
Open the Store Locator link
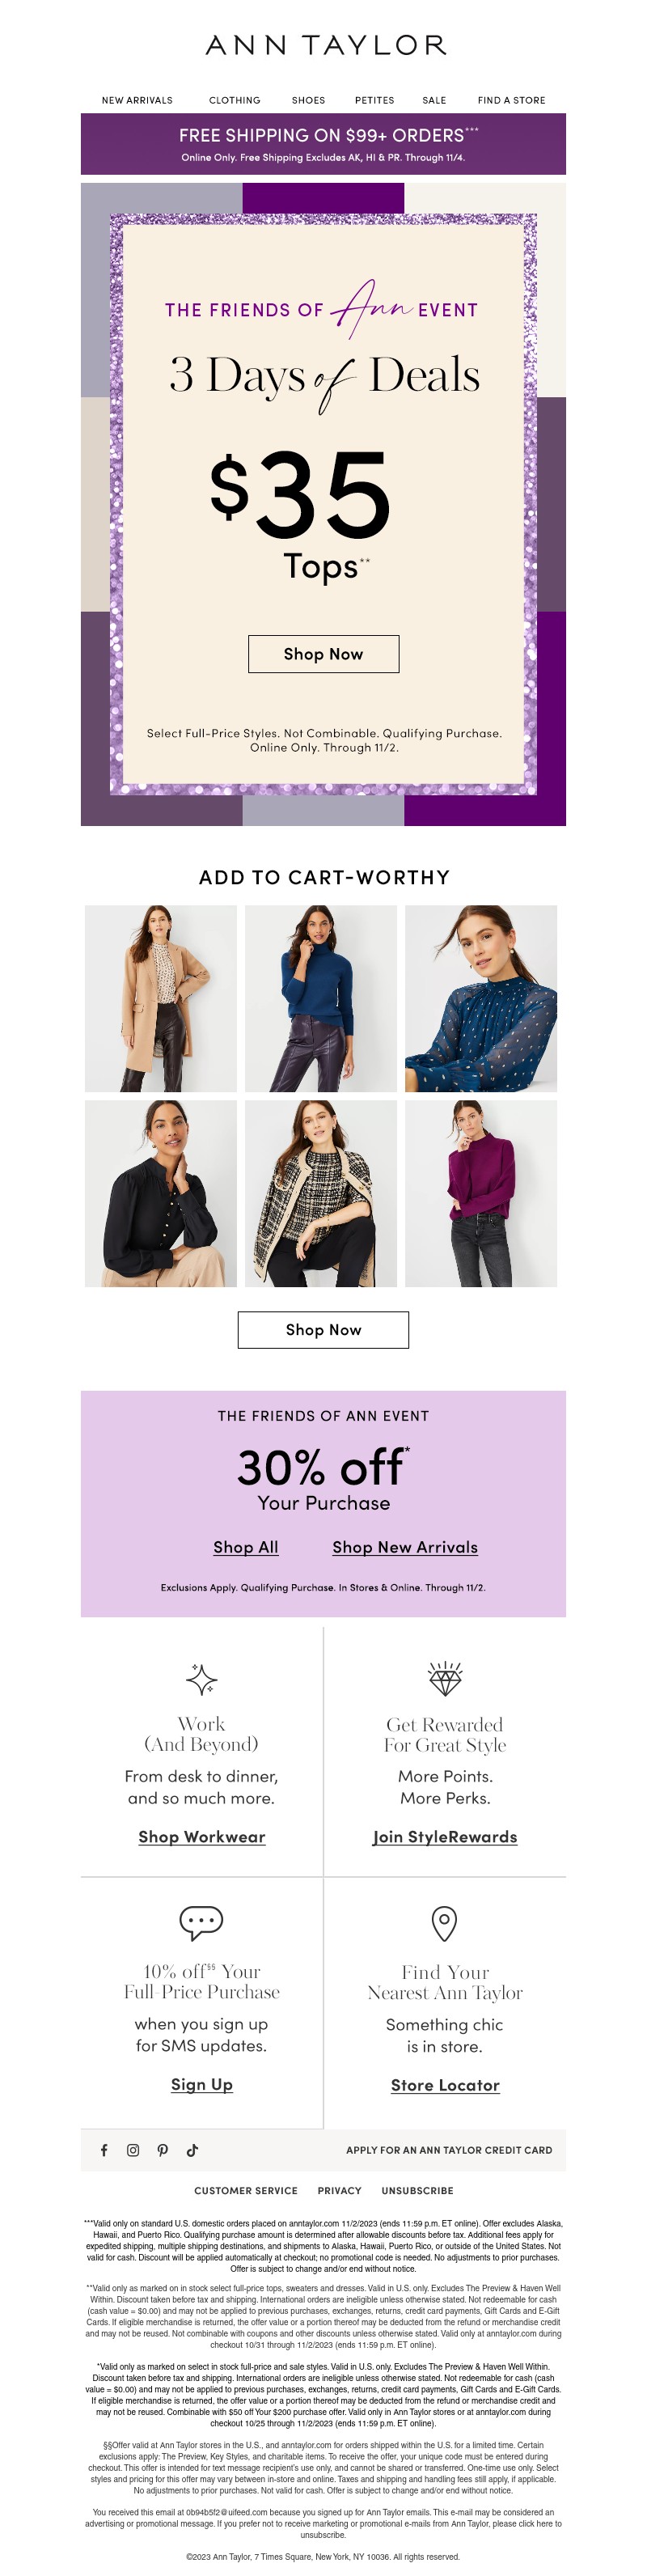click(445, 2085)
